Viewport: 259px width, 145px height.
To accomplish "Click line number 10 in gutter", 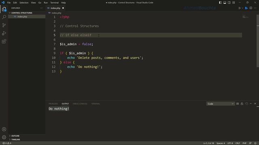I will [x=54, y=58].
